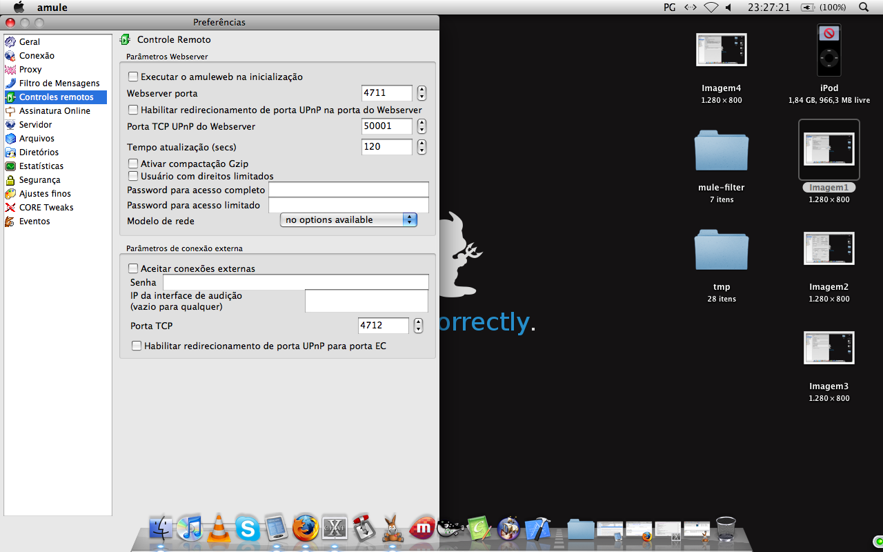This screenshot has width=883, height=552.
Task: Open the Segurança padlock section
Action: click(10, 180)
